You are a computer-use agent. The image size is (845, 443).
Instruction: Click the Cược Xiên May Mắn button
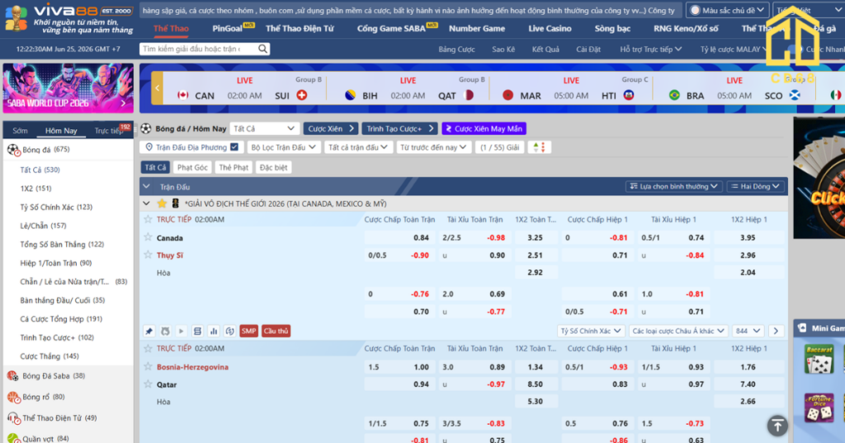pyautogui.click(x=484, y=128)
